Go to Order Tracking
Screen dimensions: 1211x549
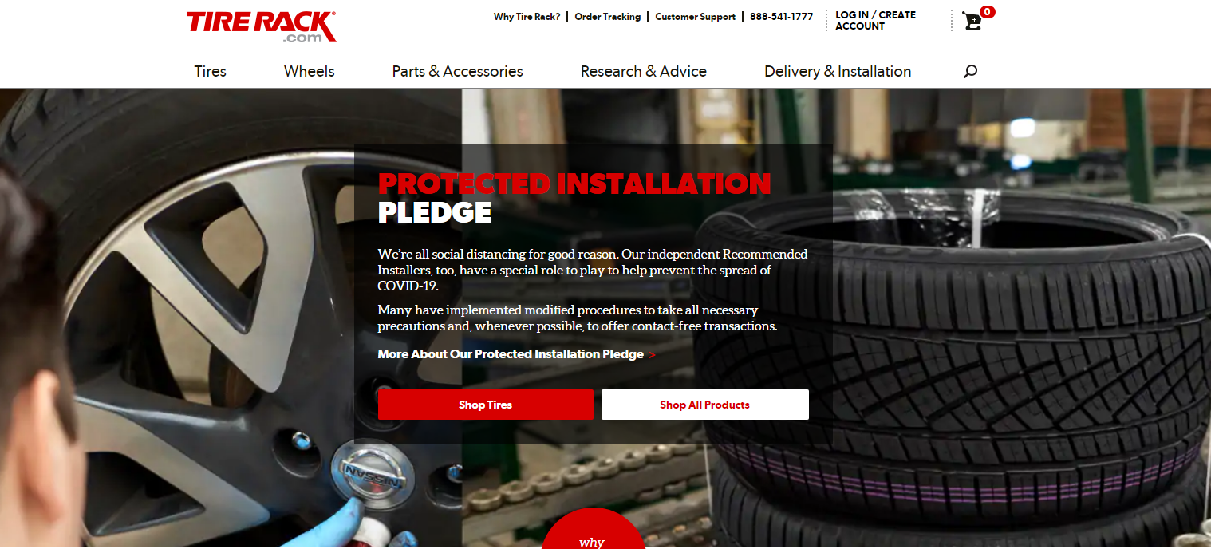tap(608, 17)
